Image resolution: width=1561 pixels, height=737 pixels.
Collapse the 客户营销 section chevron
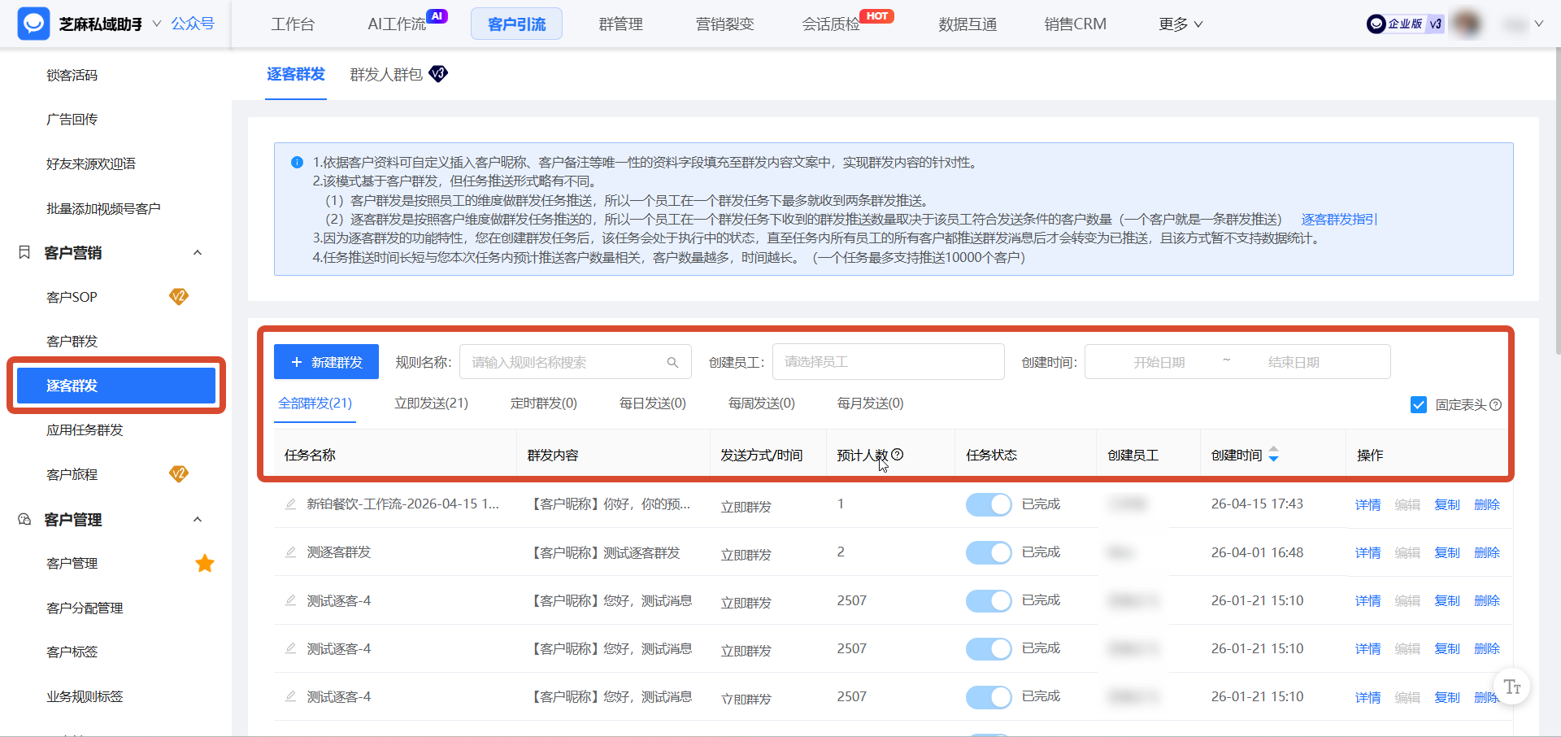pos(198,252)
